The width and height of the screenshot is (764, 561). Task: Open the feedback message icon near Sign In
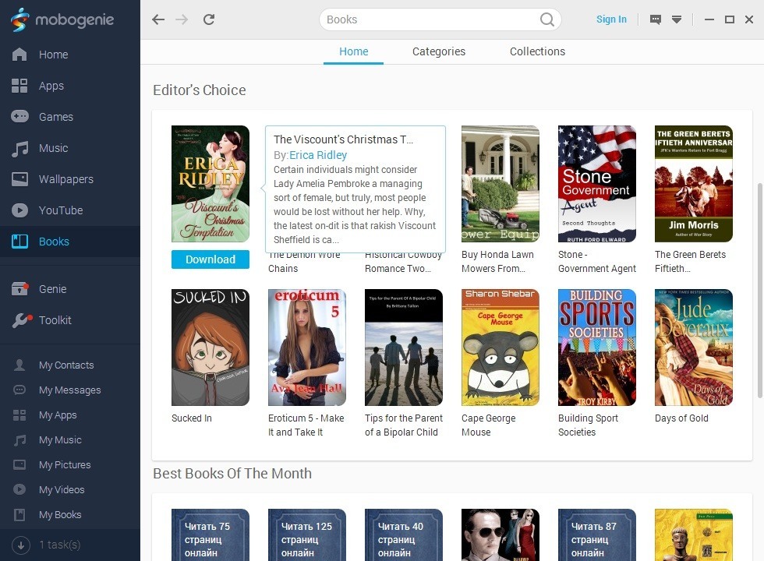[x=655, y=19]
